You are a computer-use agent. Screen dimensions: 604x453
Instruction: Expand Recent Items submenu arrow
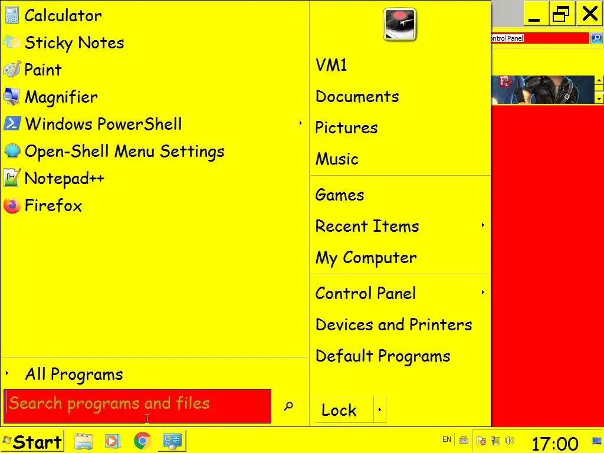pos(482,225)
